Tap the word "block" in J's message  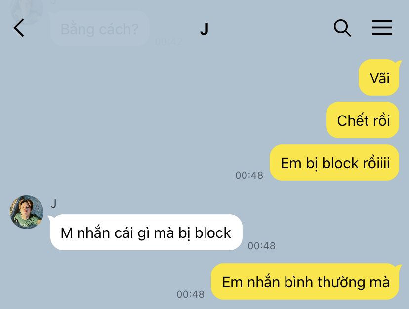[x=212, y=232]
